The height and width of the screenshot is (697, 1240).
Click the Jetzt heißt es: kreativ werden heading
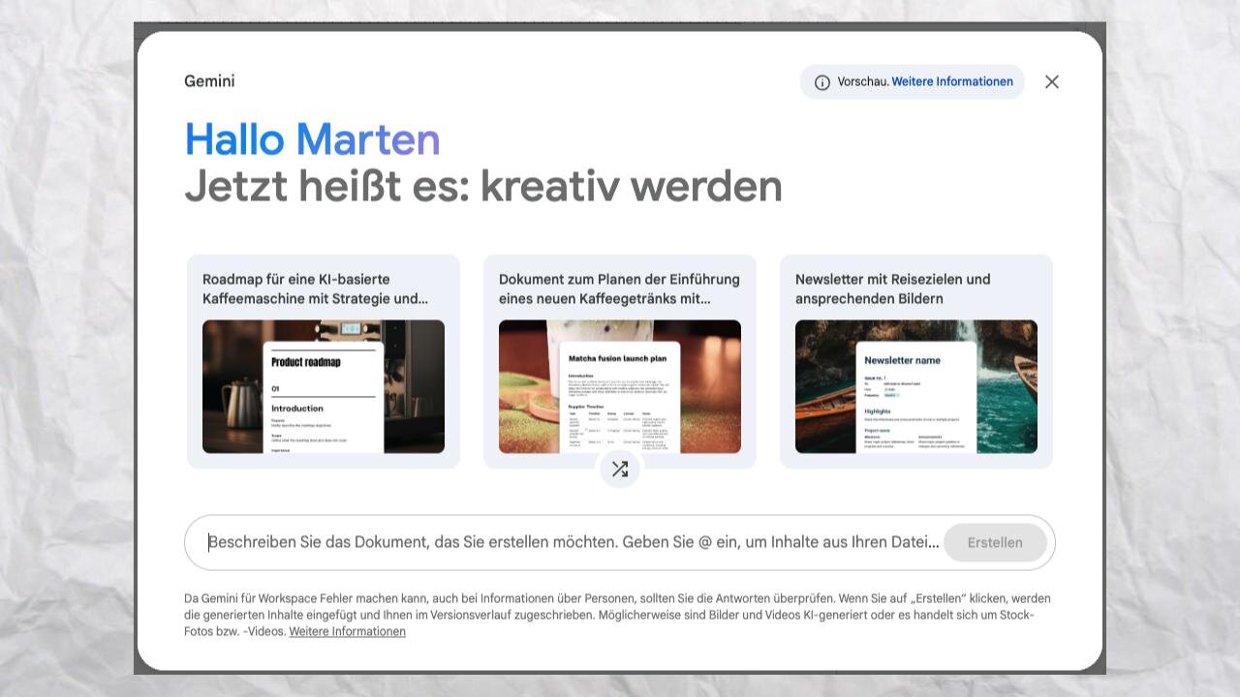(x=482, y=186)
